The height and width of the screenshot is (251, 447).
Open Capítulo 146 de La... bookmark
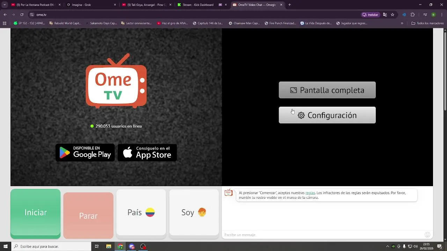[208, 23]
